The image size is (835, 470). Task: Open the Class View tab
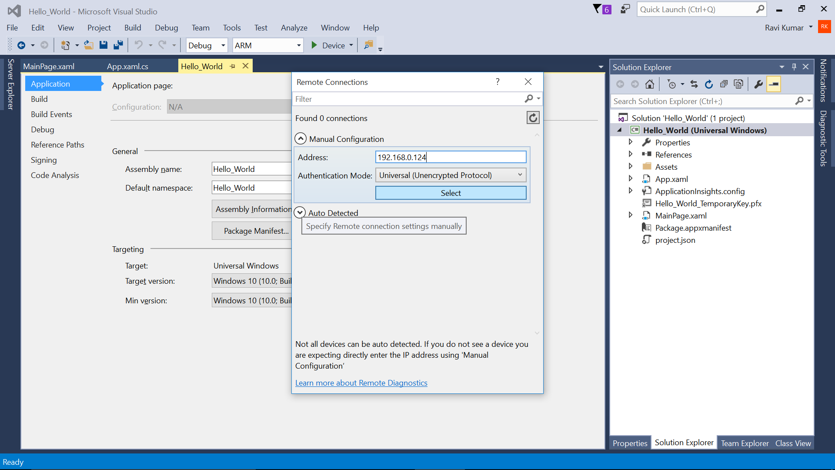[x=793, y=443]
